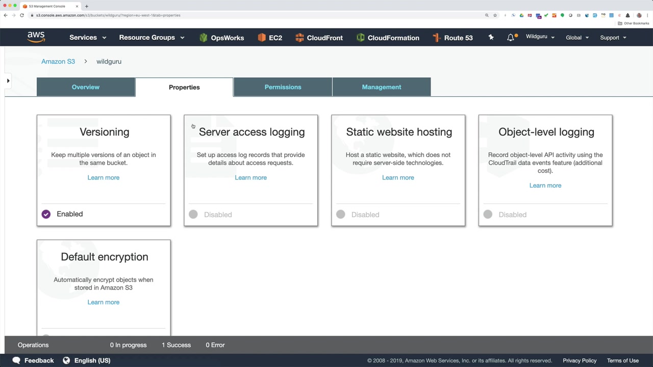Click the orange EC2 service icon
Image resolution: width=653 pixels, height=367 pixels.
[262, 38]
